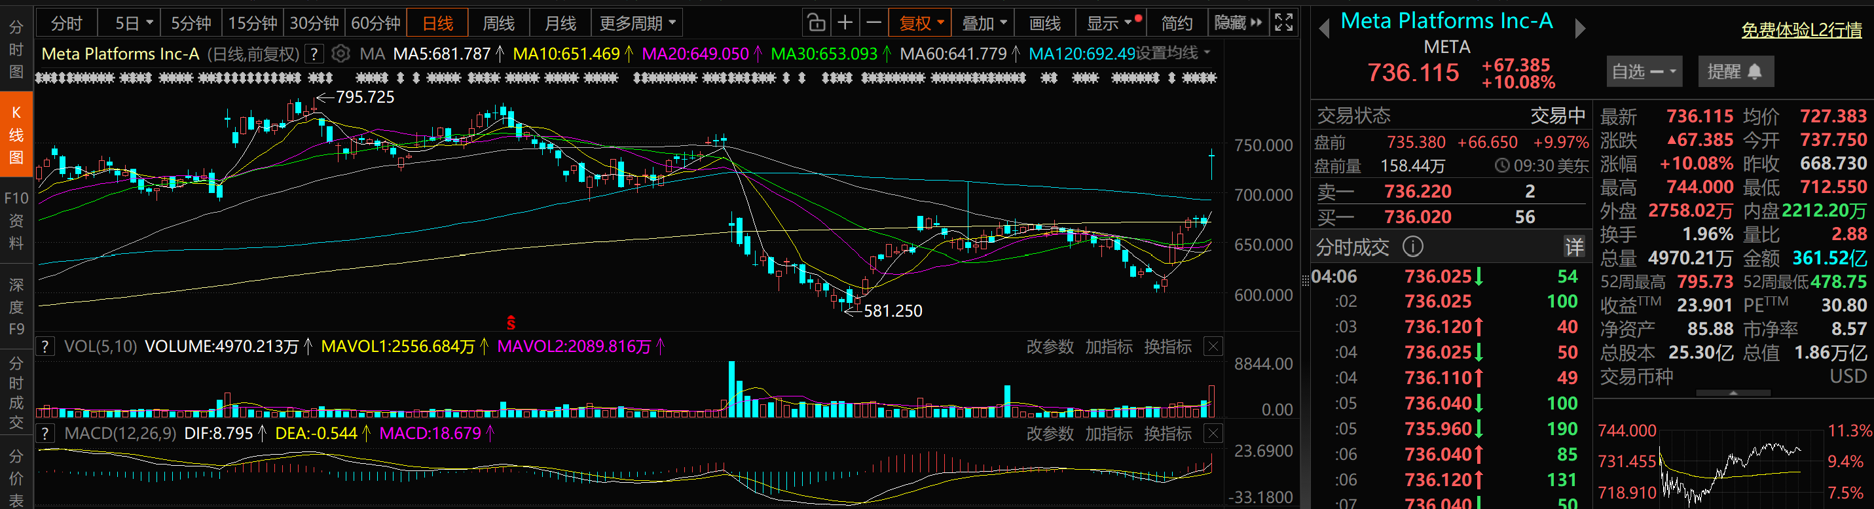Image resolution: width=1874 pixels, height=509 pixels.
Task: Open the 设置均线 dropdown
Action: pyautogui.click(x=1173, y=53)
